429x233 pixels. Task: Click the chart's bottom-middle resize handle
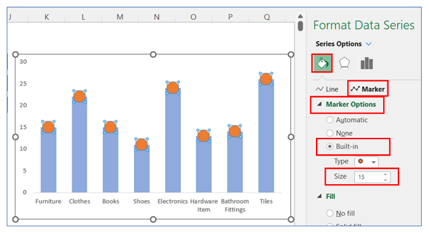[x=153, y=220]
